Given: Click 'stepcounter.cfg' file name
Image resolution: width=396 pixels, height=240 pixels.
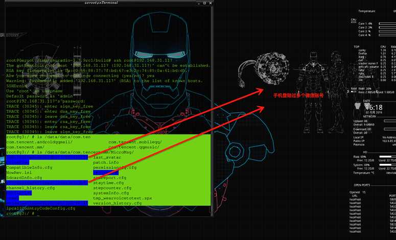Looking at the screenshot, I should [112, 188].
